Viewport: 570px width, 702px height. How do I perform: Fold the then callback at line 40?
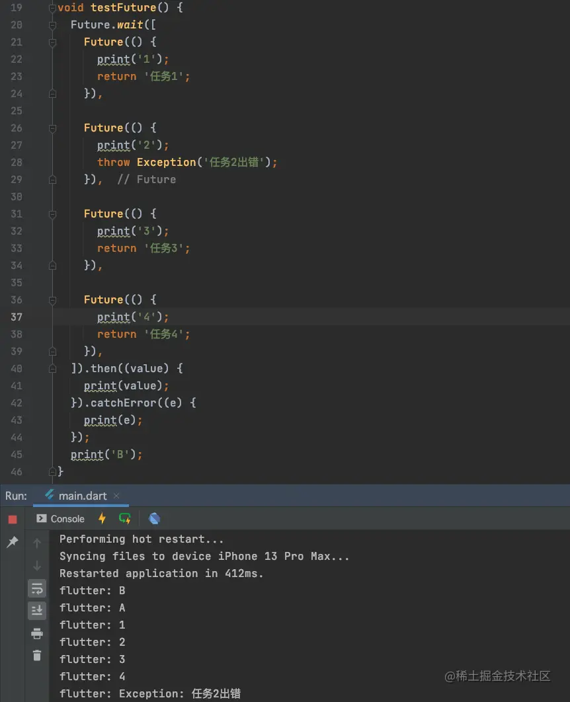pos(52,369)
